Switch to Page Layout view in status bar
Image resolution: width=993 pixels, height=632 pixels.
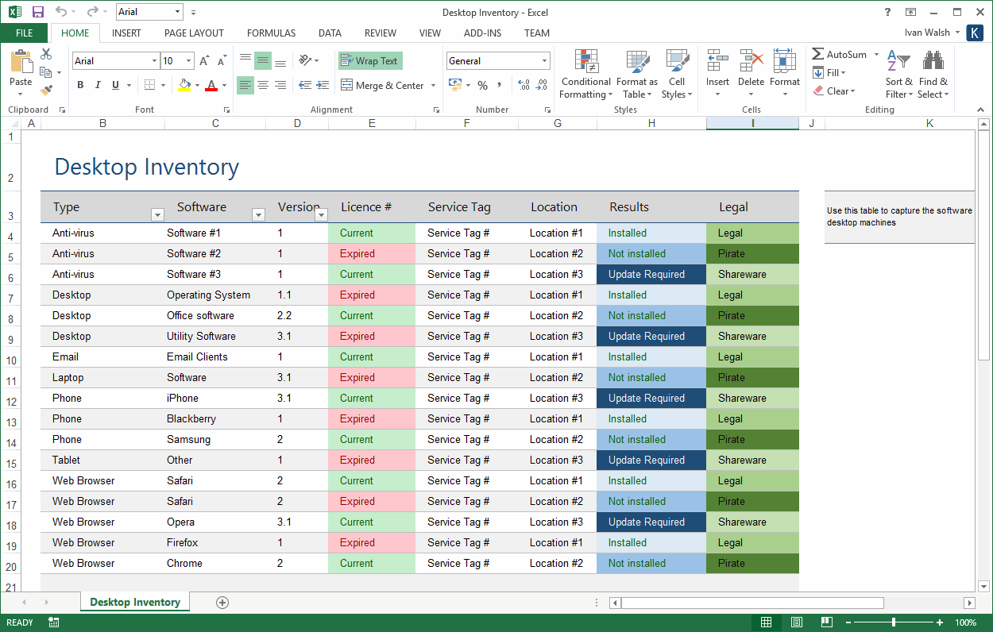tap(796, 622)
